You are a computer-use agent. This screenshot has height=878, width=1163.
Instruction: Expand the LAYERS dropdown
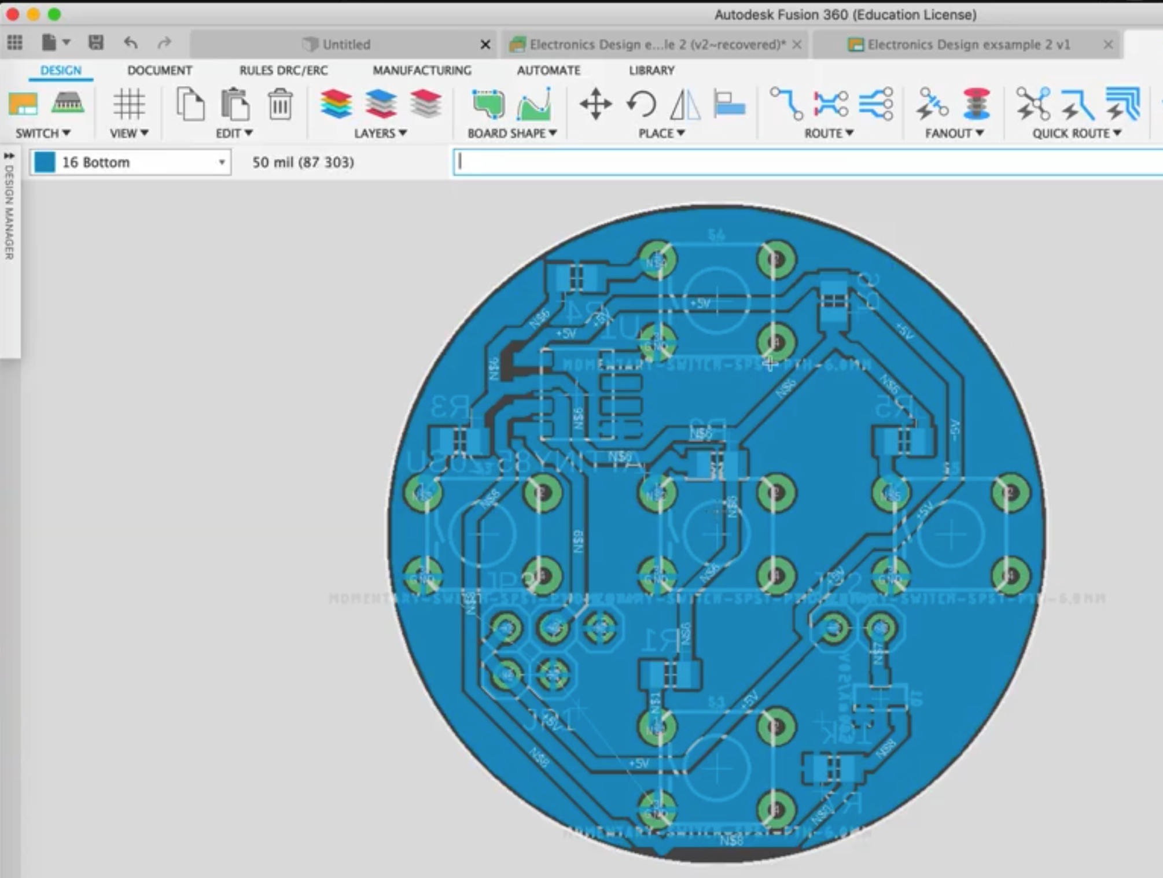pos(381,134)
